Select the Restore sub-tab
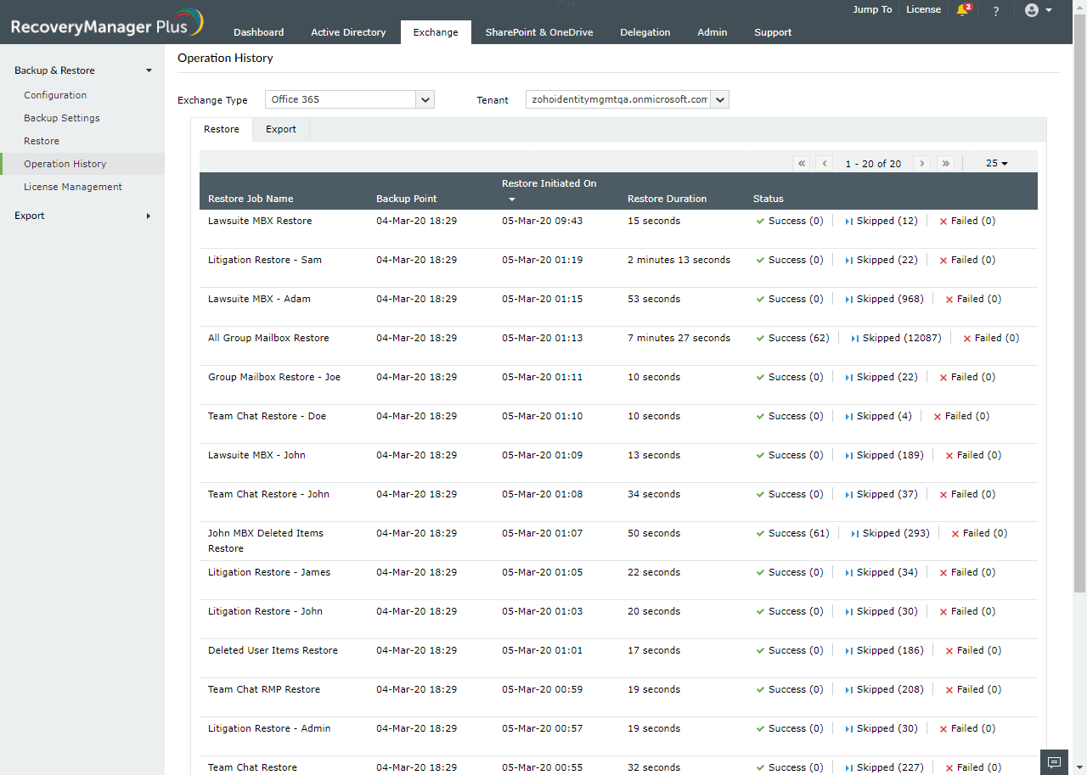The image size is (1087, 775). 222,130
